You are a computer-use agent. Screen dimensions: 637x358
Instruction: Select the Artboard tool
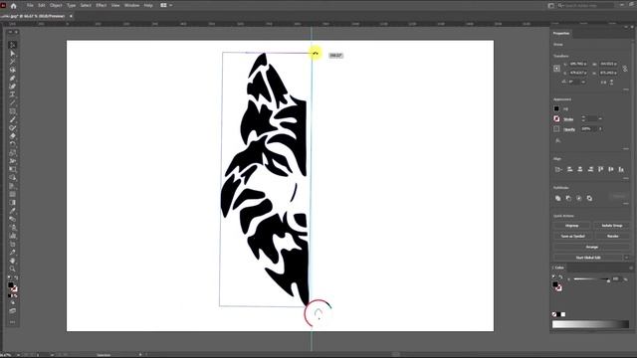tap(13, 244)
